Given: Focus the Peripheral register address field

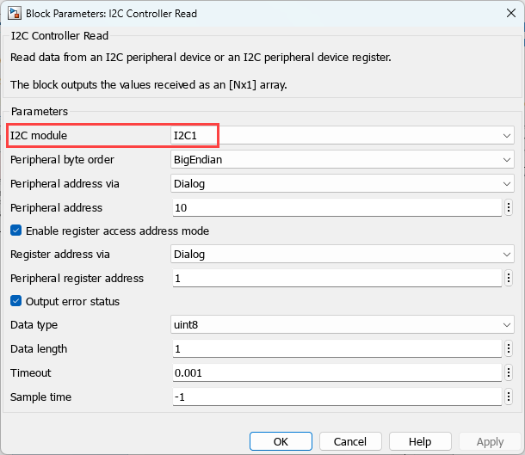Looking at the screenshot, I should [x=336, y=278].
